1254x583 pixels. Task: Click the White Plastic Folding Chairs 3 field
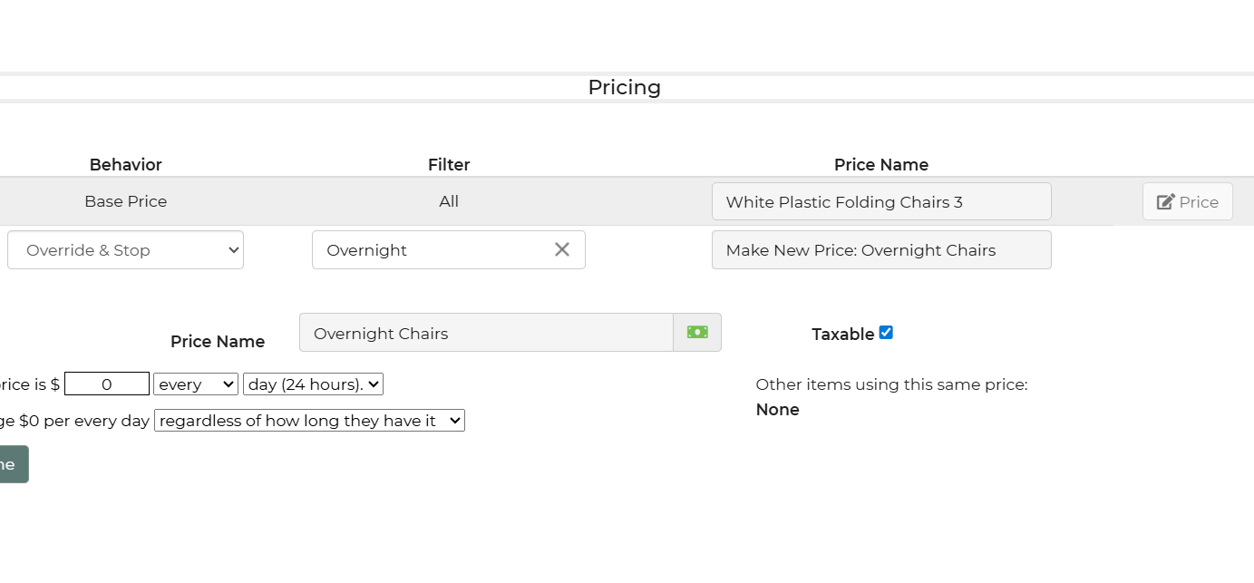(x=880, y=202)
